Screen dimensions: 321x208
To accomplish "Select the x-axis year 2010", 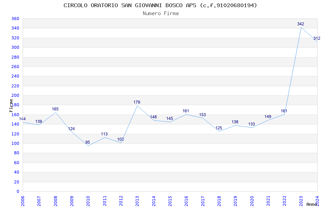I will [x=88, y=201].
